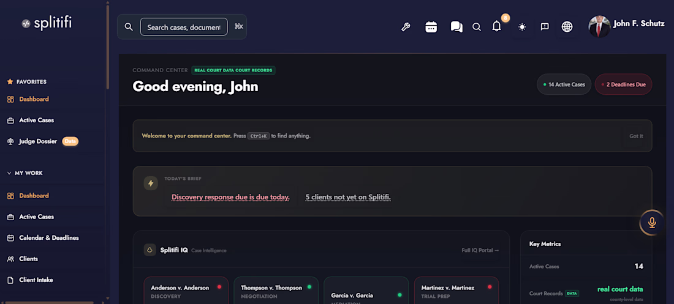Click the Splitifi IQ icon
This screenshot has width=674, height=304.
[150, 250]
